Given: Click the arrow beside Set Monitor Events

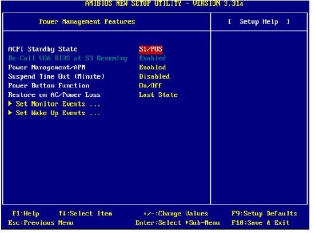Looking at the screenshot, I should (10, 104).
